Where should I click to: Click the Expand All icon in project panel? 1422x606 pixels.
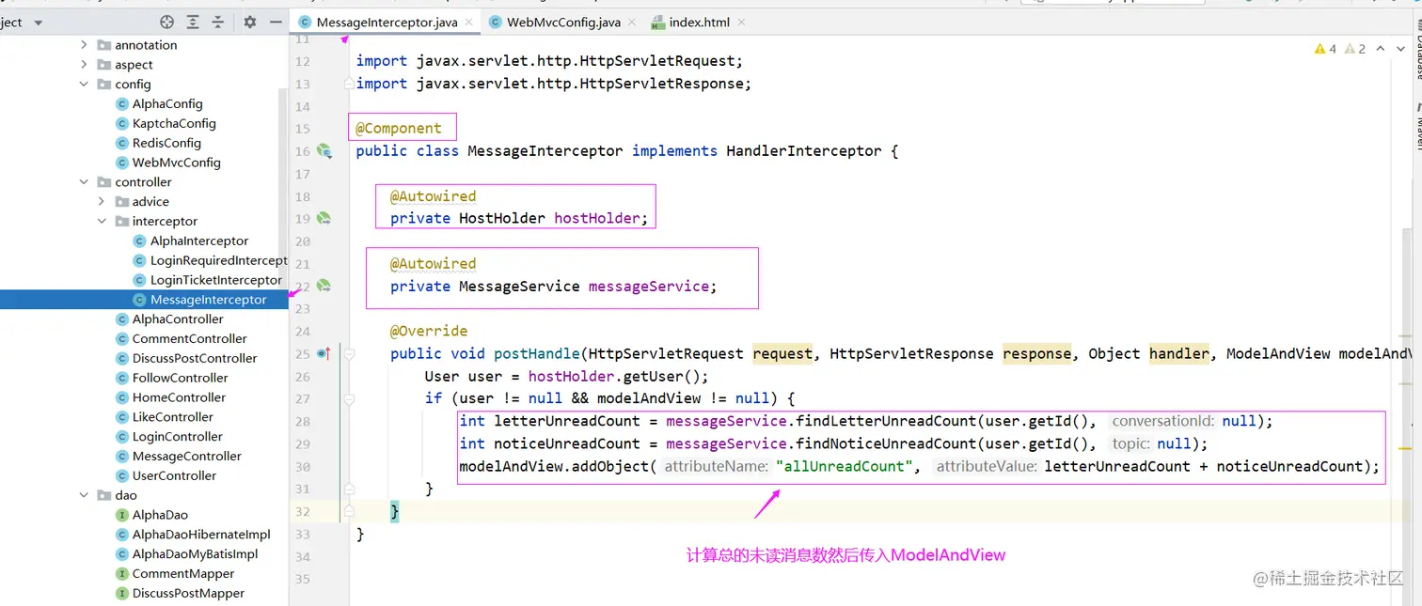click(193, 22)
